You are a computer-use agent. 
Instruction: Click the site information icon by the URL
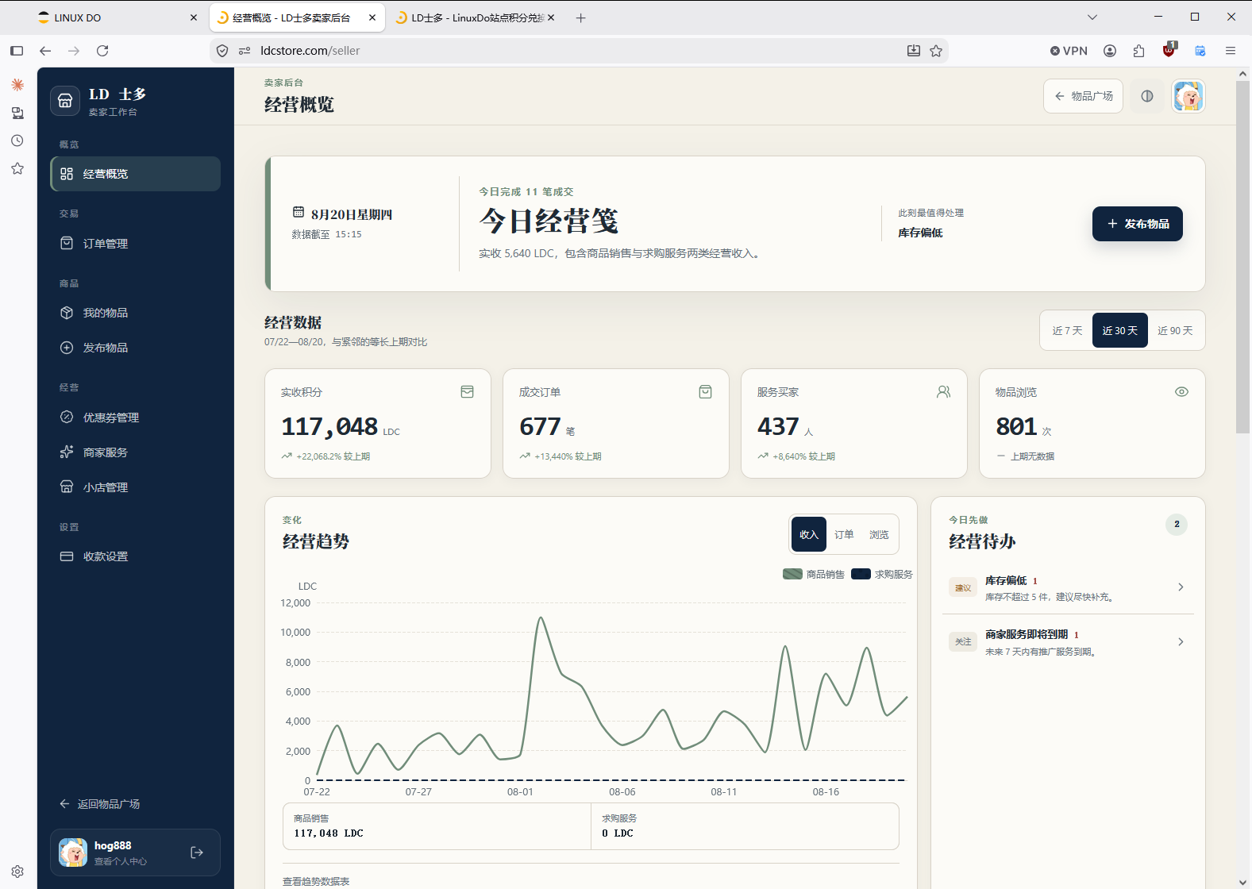(245, 51)
